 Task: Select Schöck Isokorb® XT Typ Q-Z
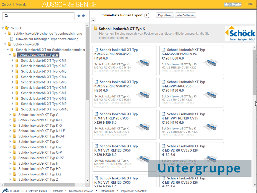[40, 147]
